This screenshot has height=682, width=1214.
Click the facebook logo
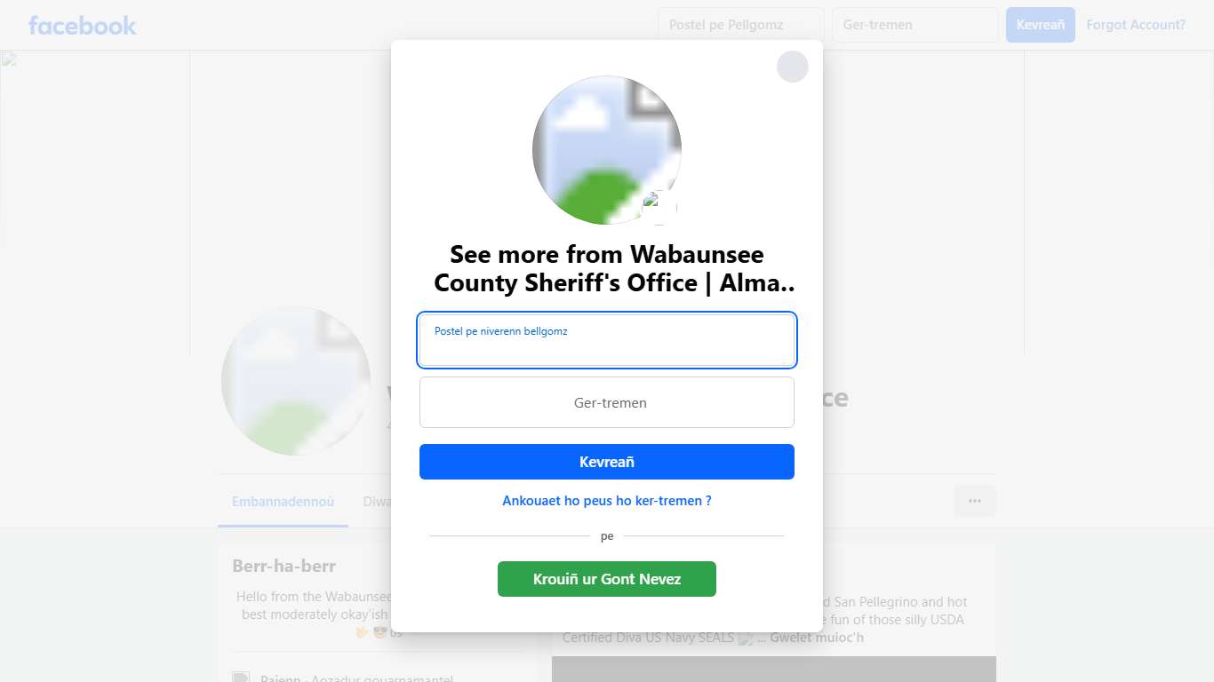(83, 25)
